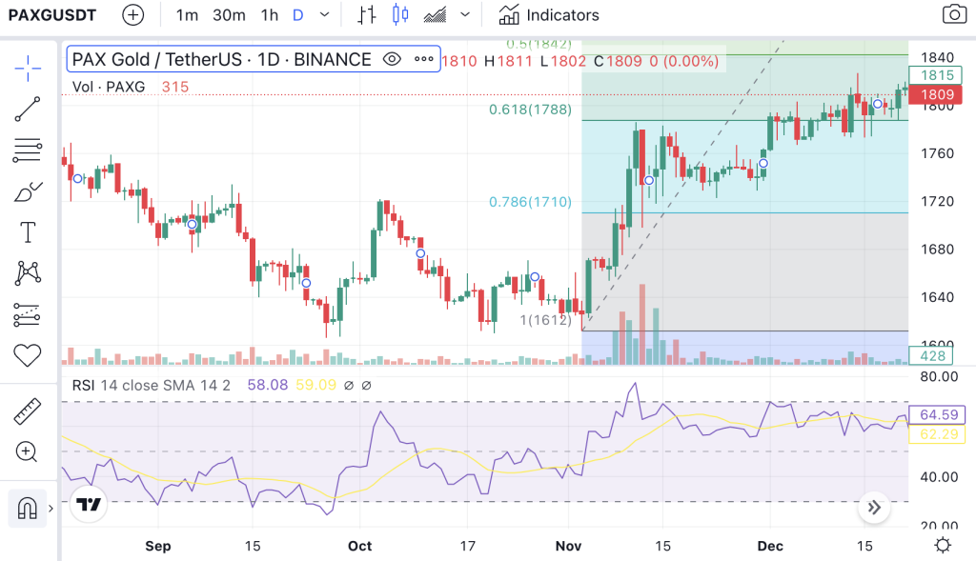Take a chart snapshot with camera icon

[954, 15]
